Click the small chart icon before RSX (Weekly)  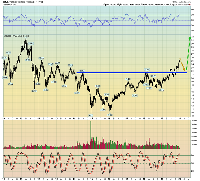coord(4,36)
